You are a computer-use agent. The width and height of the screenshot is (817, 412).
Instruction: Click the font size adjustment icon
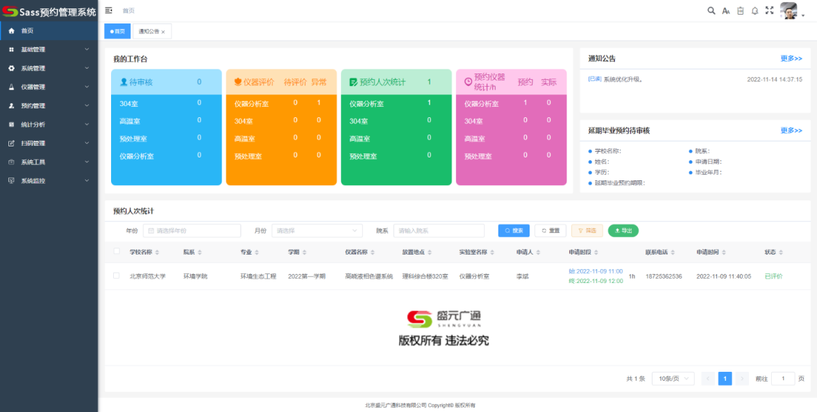[x=726, y=10]
